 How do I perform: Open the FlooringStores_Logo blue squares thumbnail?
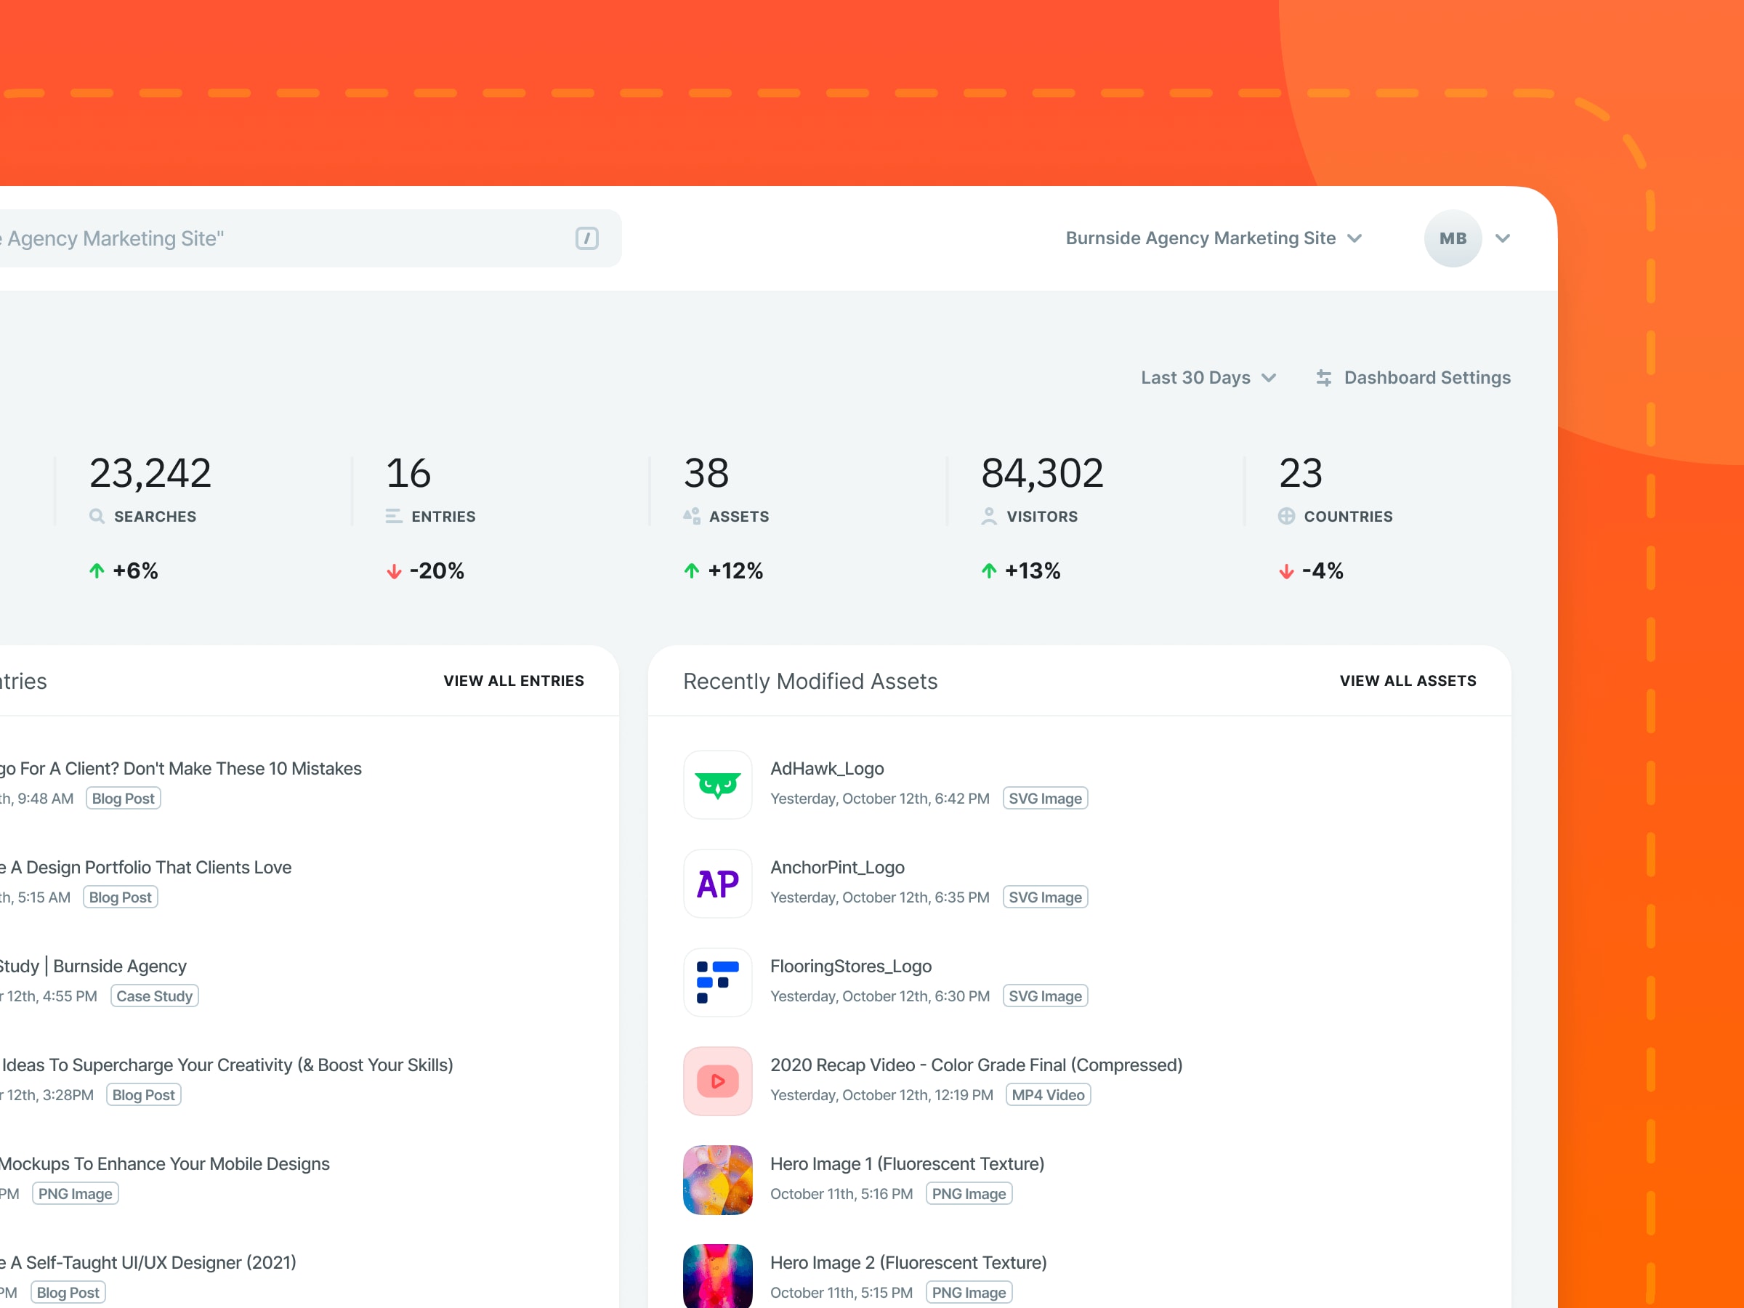click(717, 982)
